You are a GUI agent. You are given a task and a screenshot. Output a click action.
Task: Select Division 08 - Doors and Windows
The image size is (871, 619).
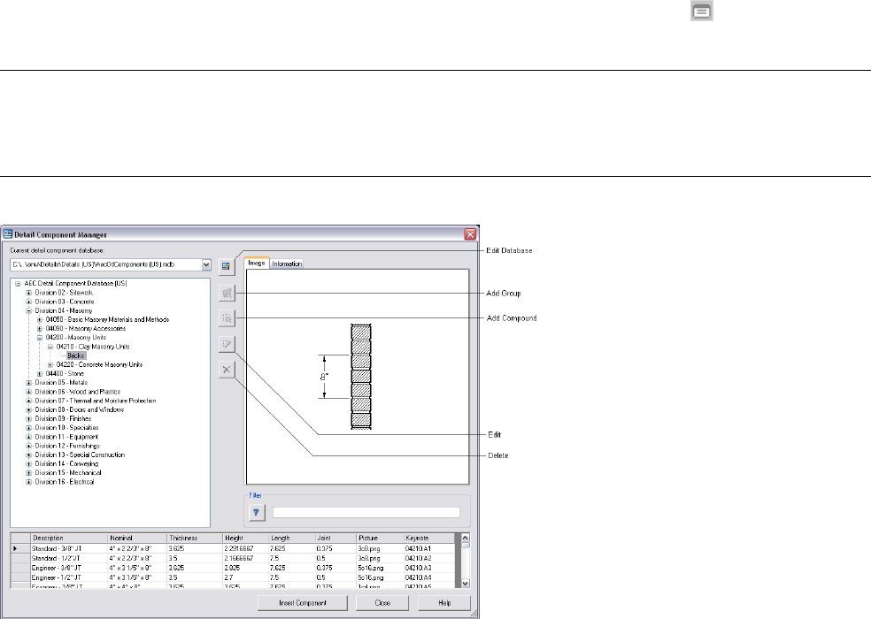tap(80, 409)
